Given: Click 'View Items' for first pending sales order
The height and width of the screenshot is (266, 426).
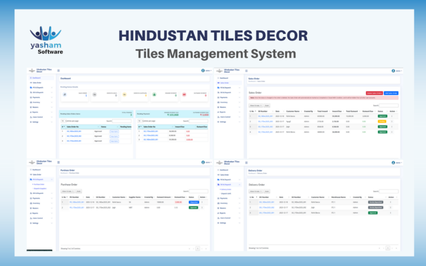Looking at the screenshot, I should pos(114,131).
